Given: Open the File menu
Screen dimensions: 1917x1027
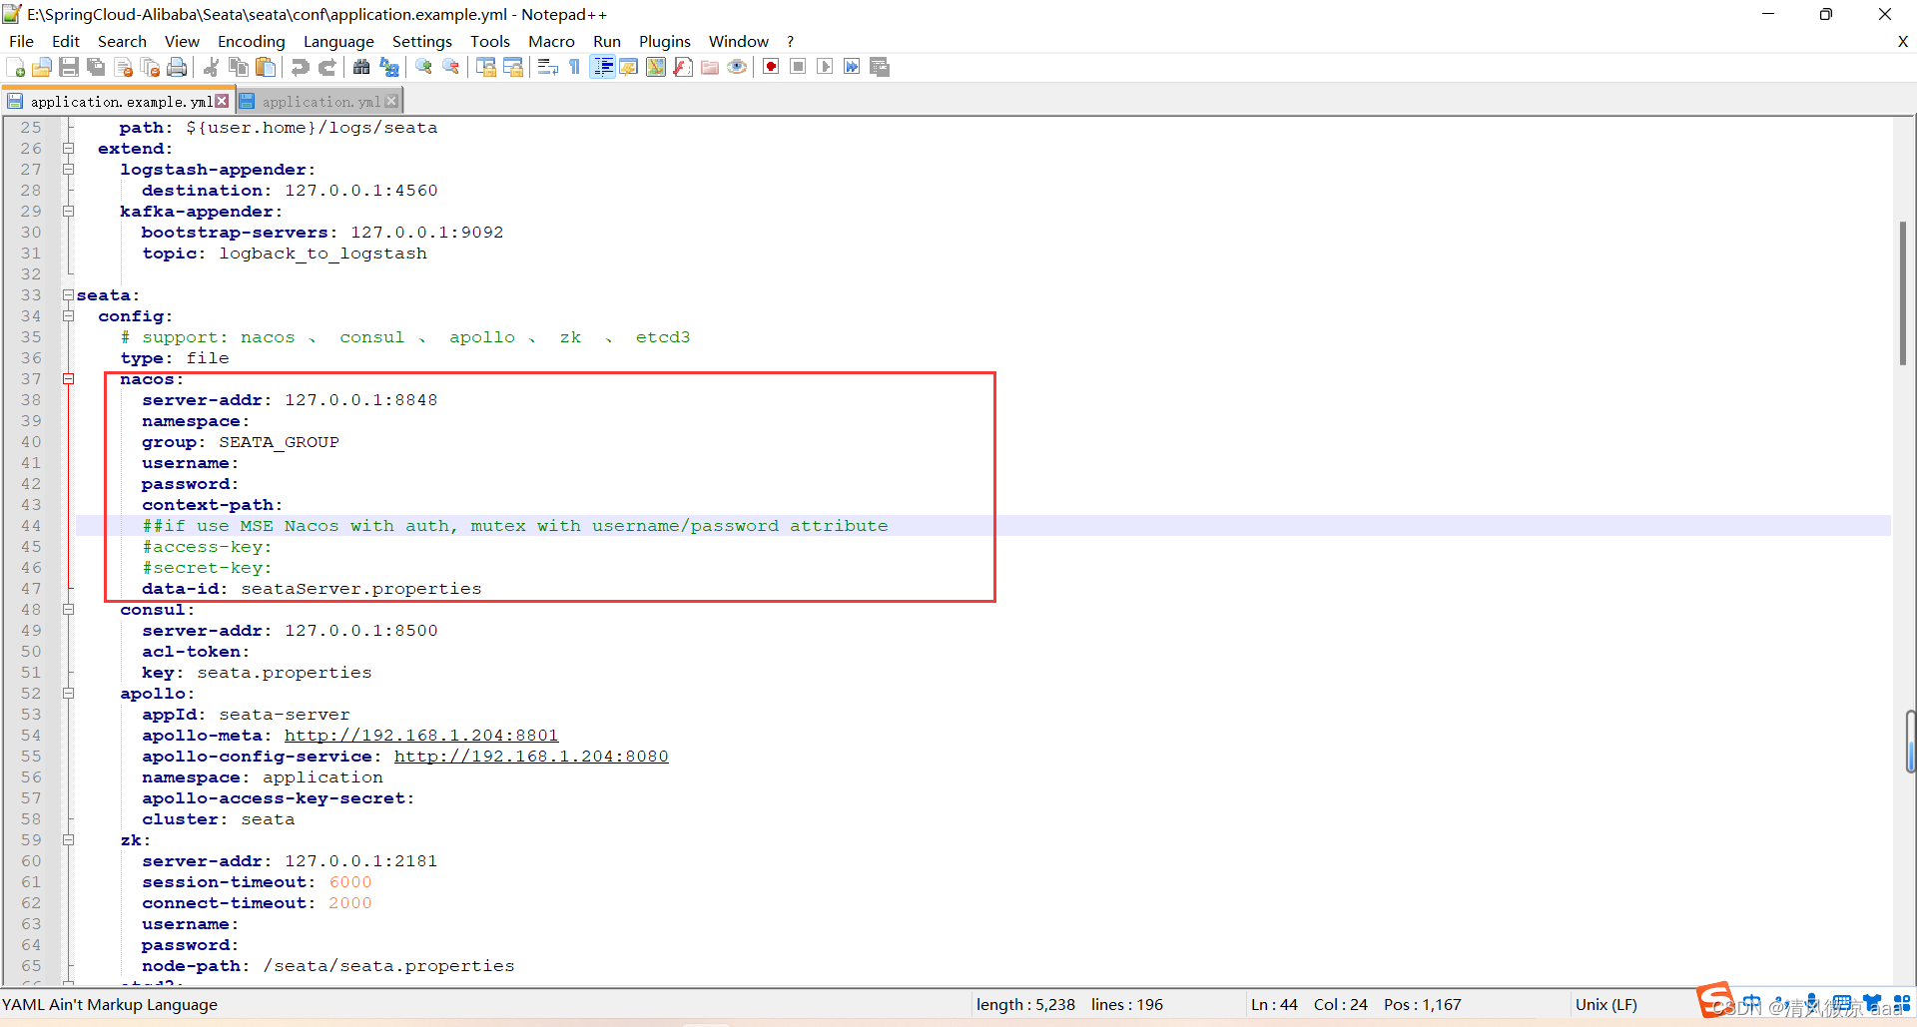Looking at the screenshot, I should (21, 41).
